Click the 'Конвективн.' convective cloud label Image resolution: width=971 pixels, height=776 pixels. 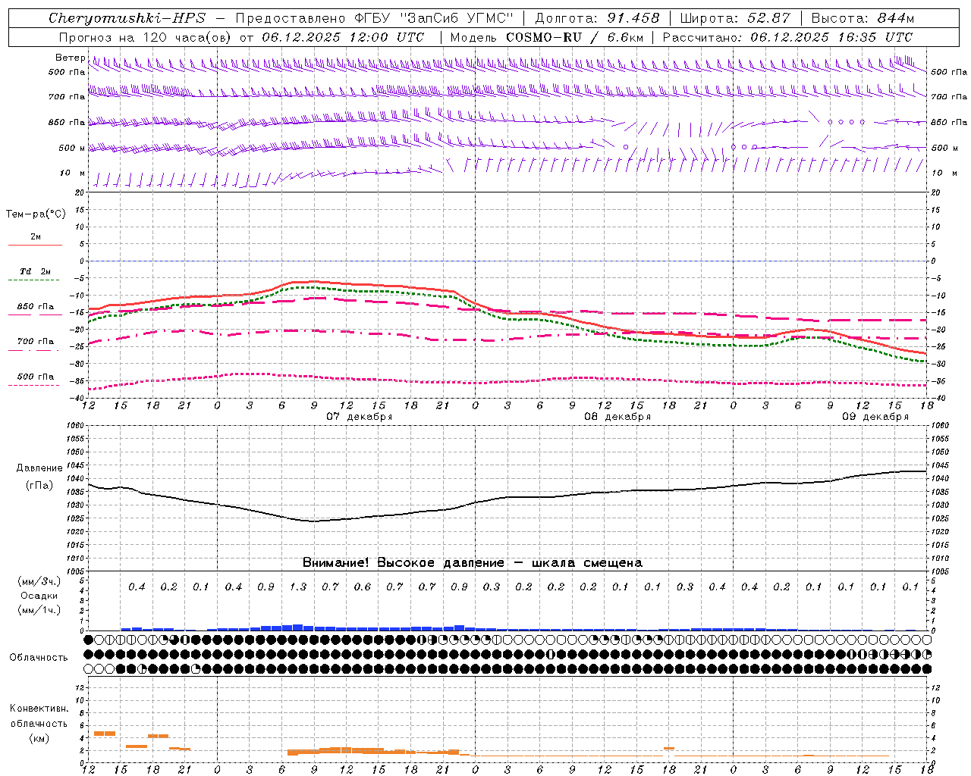(x=39, y=709)
